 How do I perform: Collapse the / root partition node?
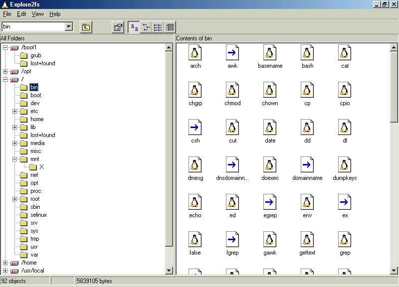(x=5, y=79)
